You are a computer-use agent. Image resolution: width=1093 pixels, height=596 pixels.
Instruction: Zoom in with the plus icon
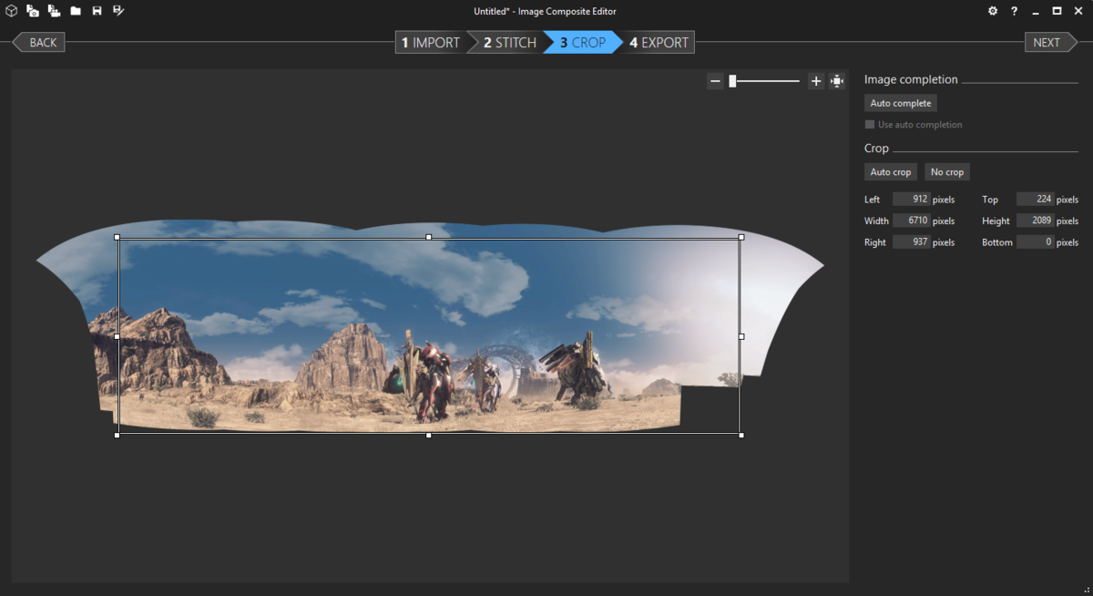tap(816, 81)
